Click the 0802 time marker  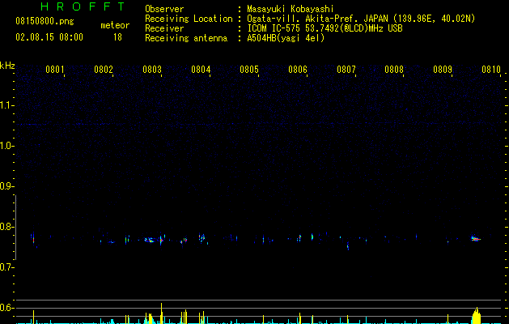point(104,70)
